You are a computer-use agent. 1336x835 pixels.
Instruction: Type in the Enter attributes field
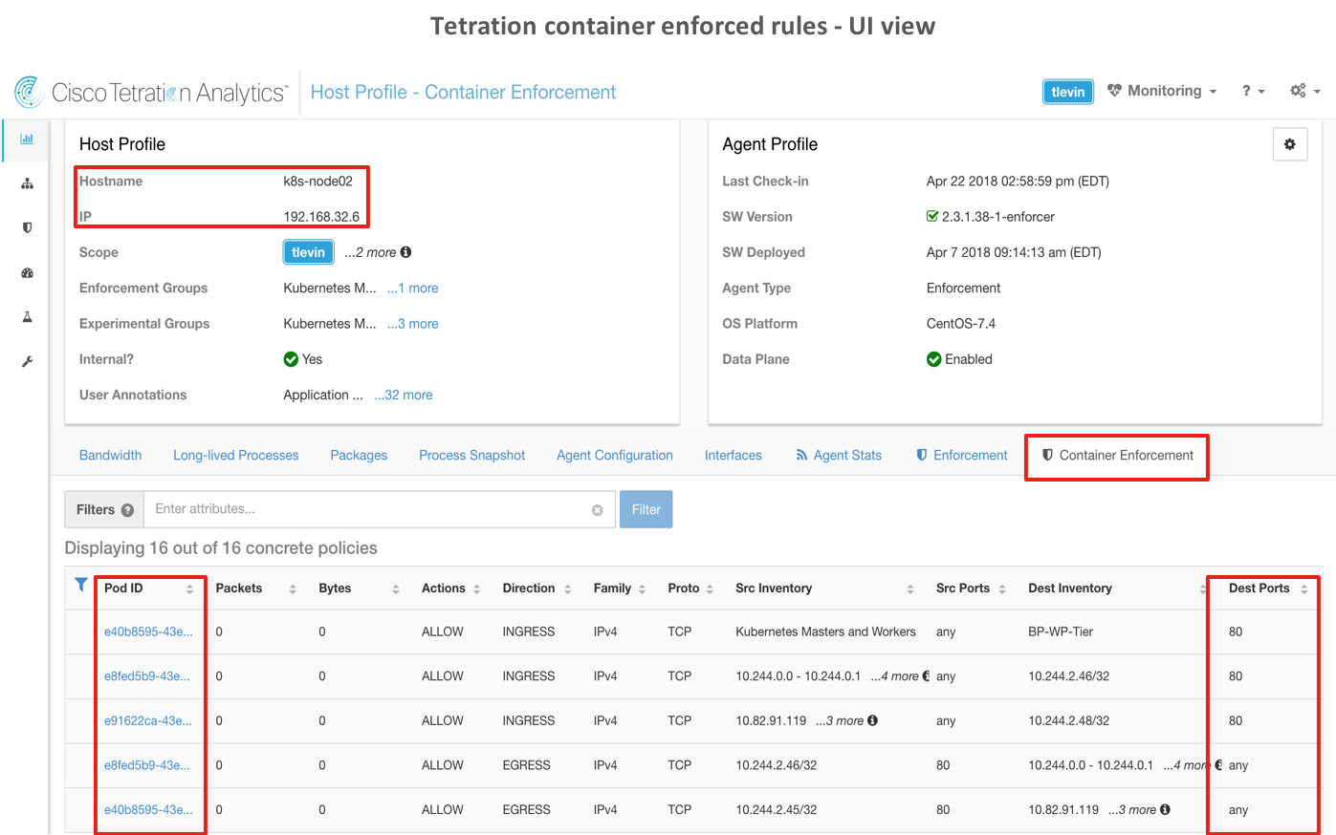coord(368,509)
